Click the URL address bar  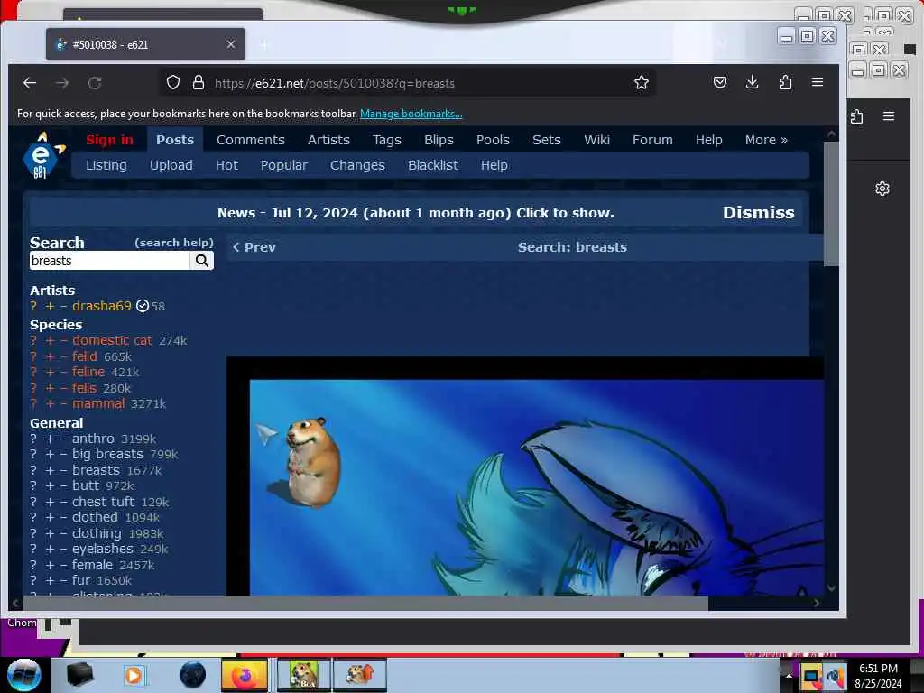(407, 83)
